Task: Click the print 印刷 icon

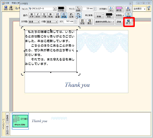Action: (x=11, y=8)
